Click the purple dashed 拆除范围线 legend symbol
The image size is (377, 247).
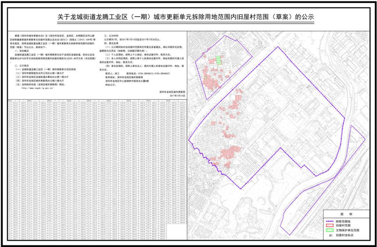point(330,221)
